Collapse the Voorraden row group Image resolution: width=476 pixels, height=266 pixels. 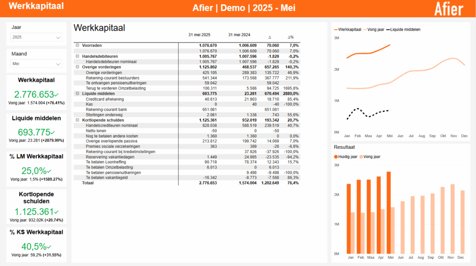(77, 46)
